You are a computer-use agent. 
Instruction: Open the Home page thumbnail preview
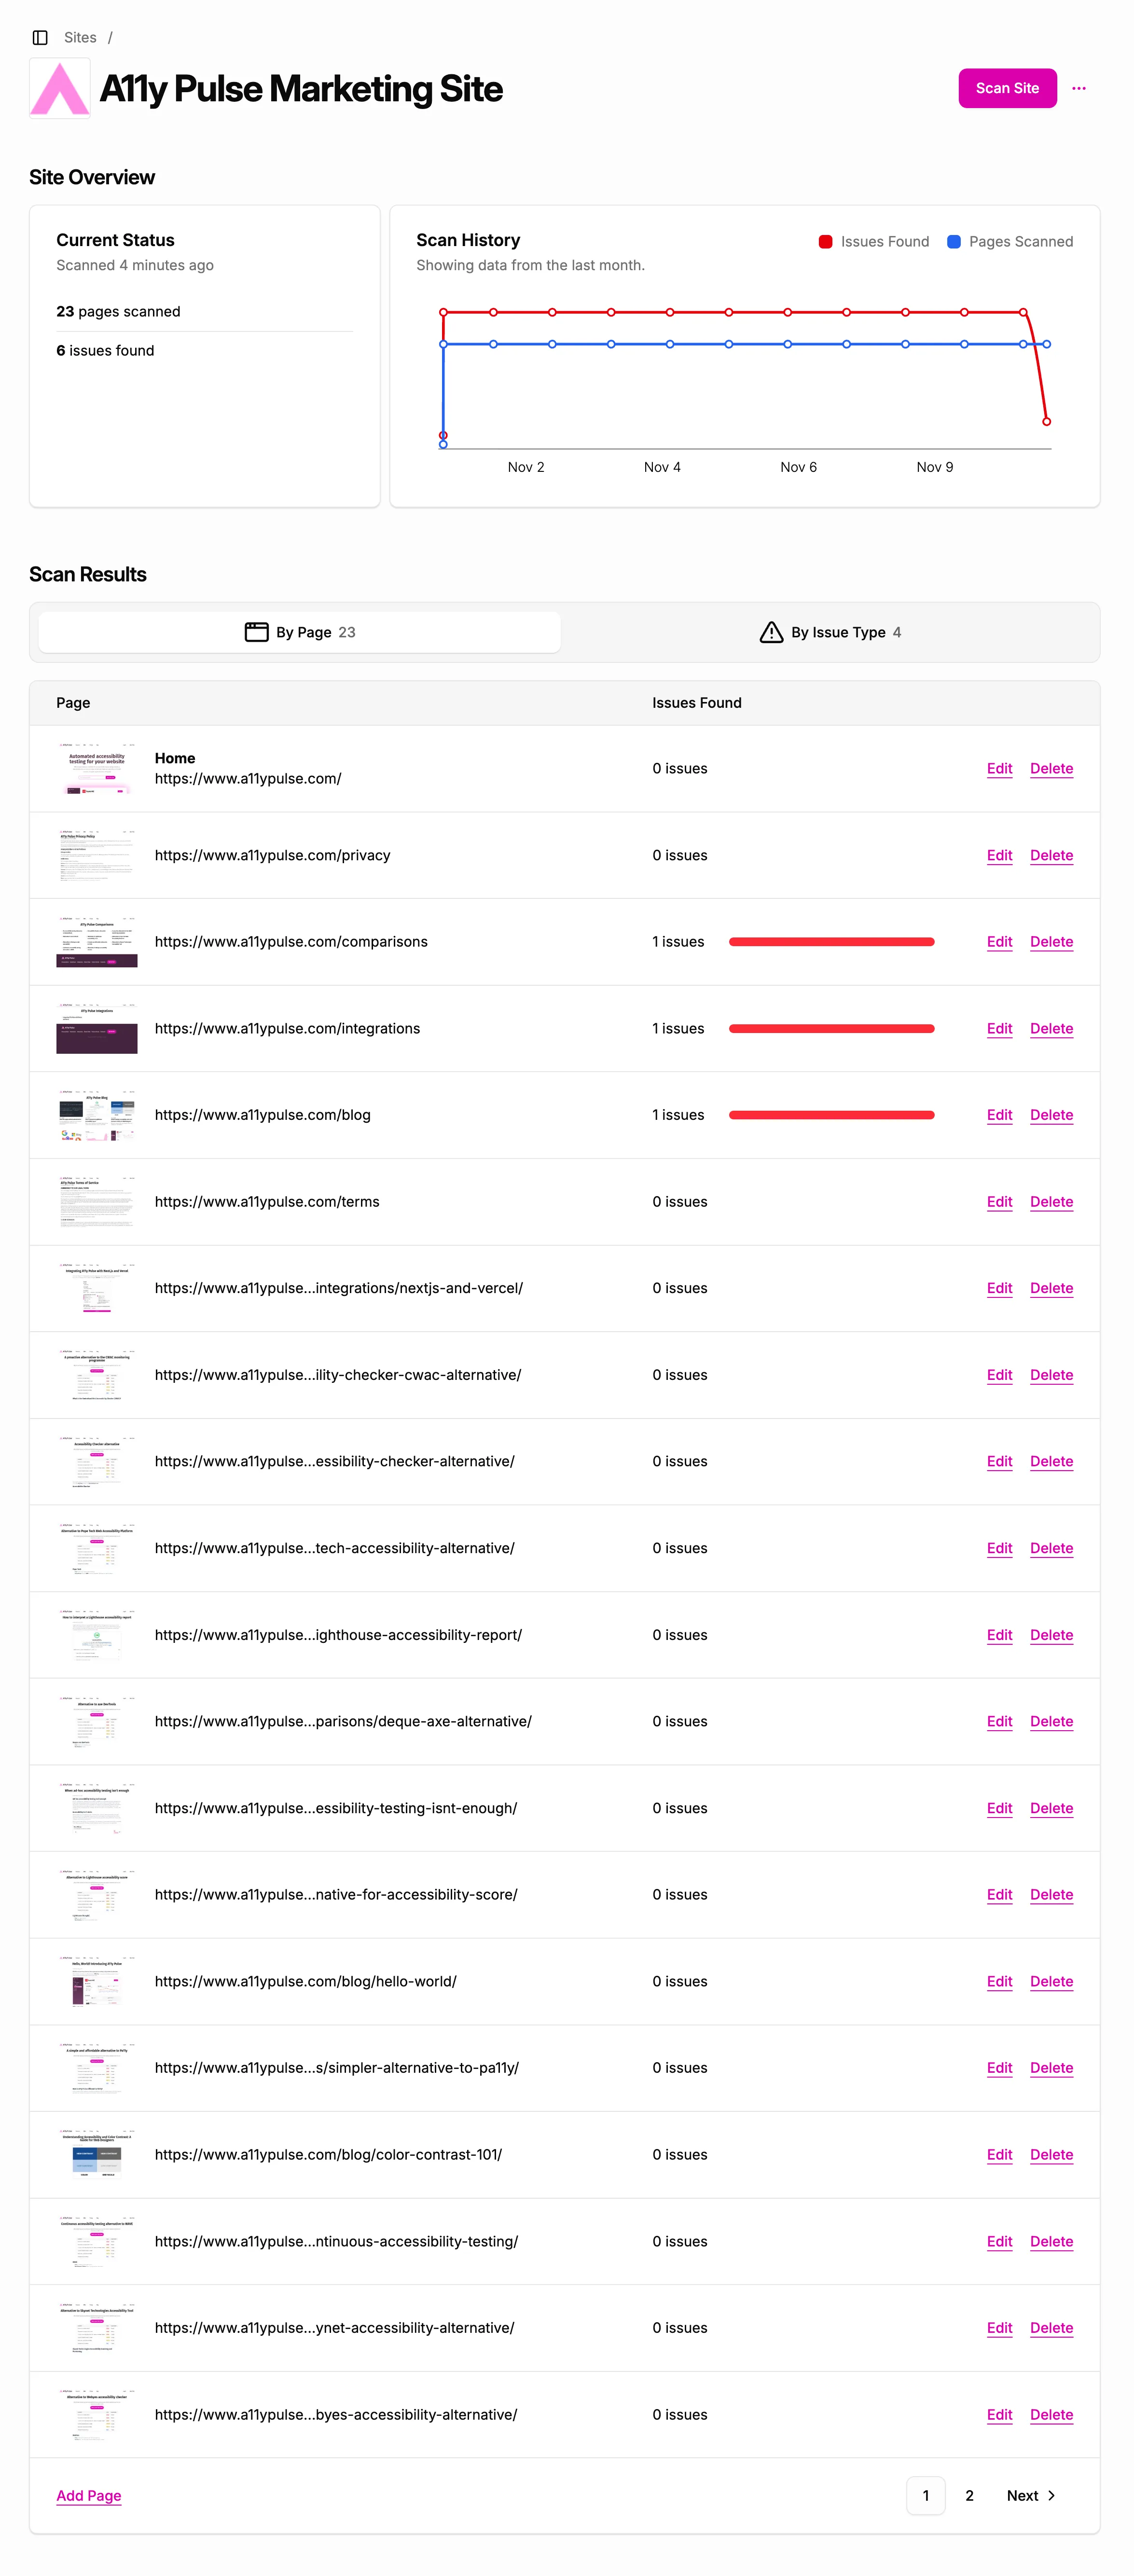96,768
